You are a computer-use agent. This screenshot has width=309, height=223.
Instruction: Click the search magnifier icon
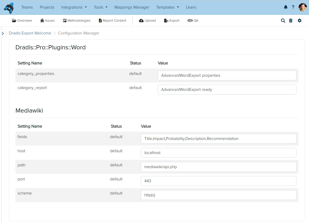tap(283, 21)
